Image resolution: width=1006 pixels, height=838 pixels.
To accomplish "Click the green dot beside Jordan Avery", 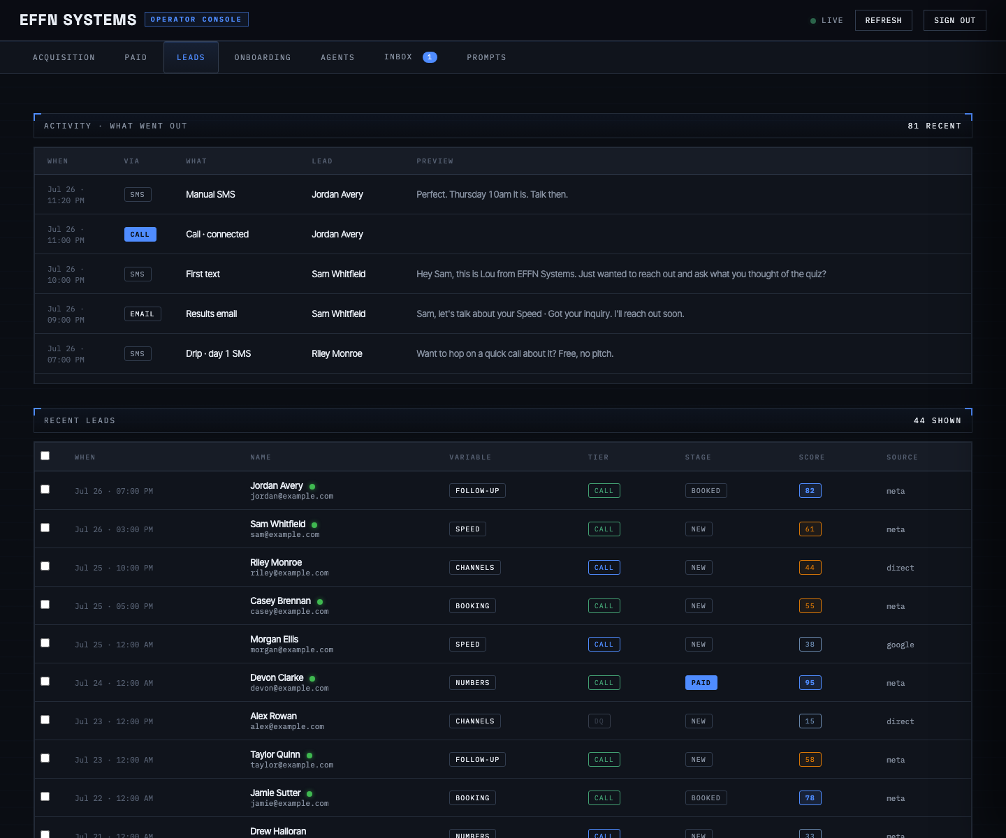I will (312, 487).
